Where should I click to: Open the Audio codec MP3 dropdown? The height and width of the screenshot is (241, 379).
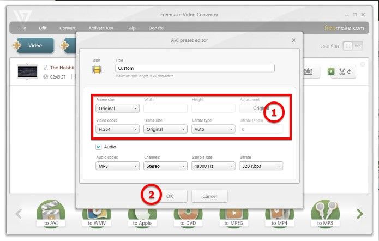pos(117,166)
